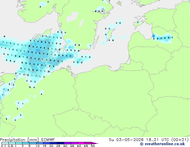This screenshot has width=190, height=147.
Task: Click the 45–50 mm legend color box
Action: (x=88, y=143)
